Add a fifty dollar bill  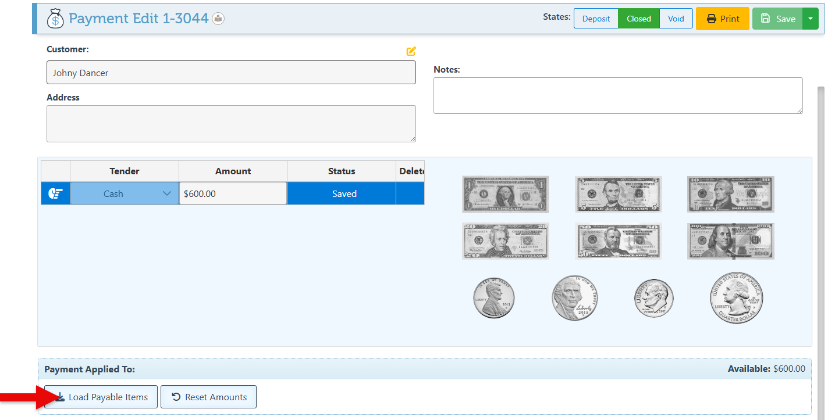click(618, 240)
